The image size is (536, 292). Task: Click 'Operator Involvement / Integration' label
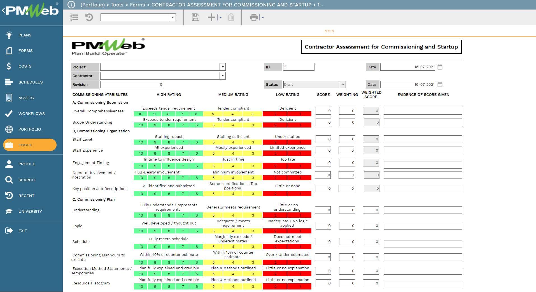[x=94, y=175]
